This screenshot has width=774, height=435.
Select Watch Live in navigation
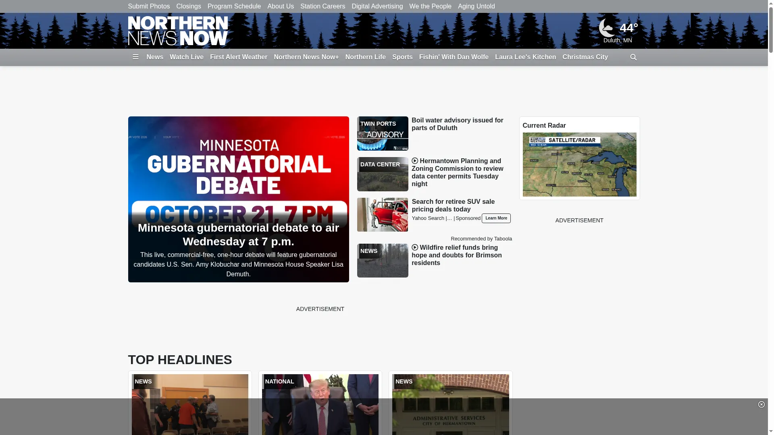(187, 57)
